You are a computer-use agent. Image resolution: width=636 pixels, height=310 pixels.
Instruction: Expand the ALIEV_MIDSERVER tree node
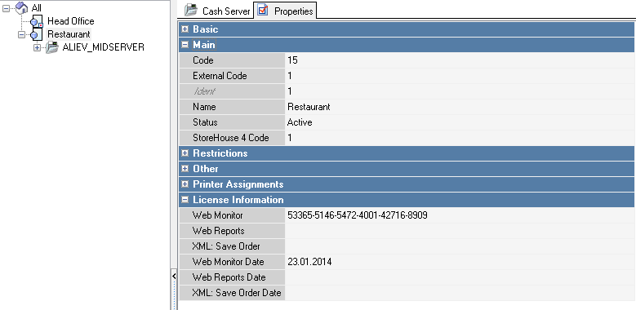pos(38,48)
